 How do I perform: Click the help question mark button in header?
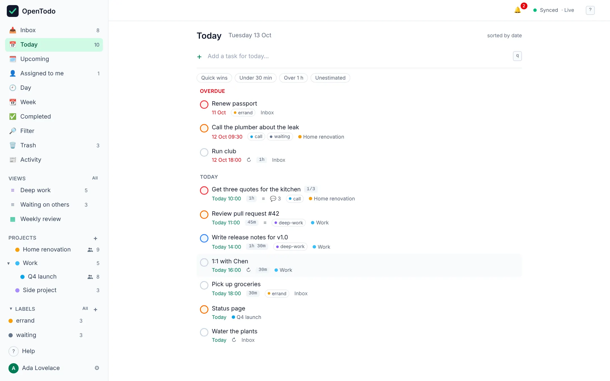[590, 10]
